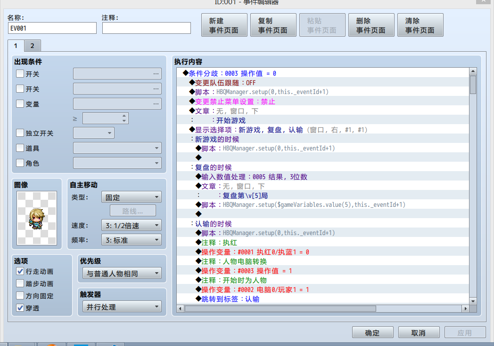
Task: Click the 新建事件页面 button
Action: pyautogui.click(x=224, y=25)
